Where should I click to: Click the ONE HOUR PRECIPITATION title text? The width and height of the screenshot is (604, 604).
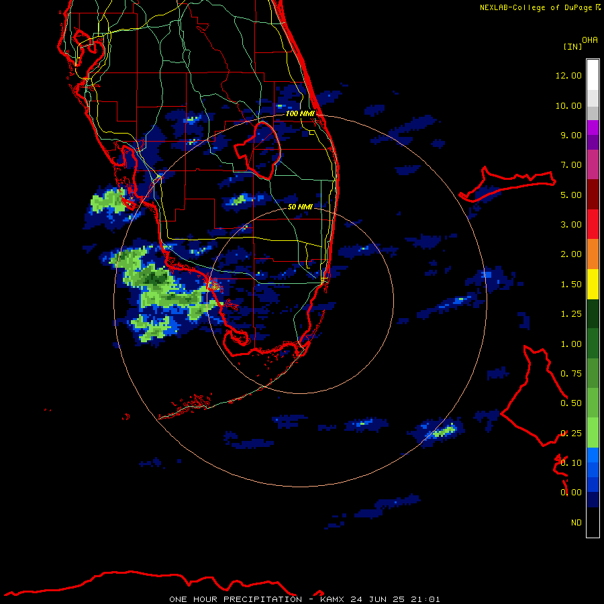pyautogui.click(x=236, y=599)
